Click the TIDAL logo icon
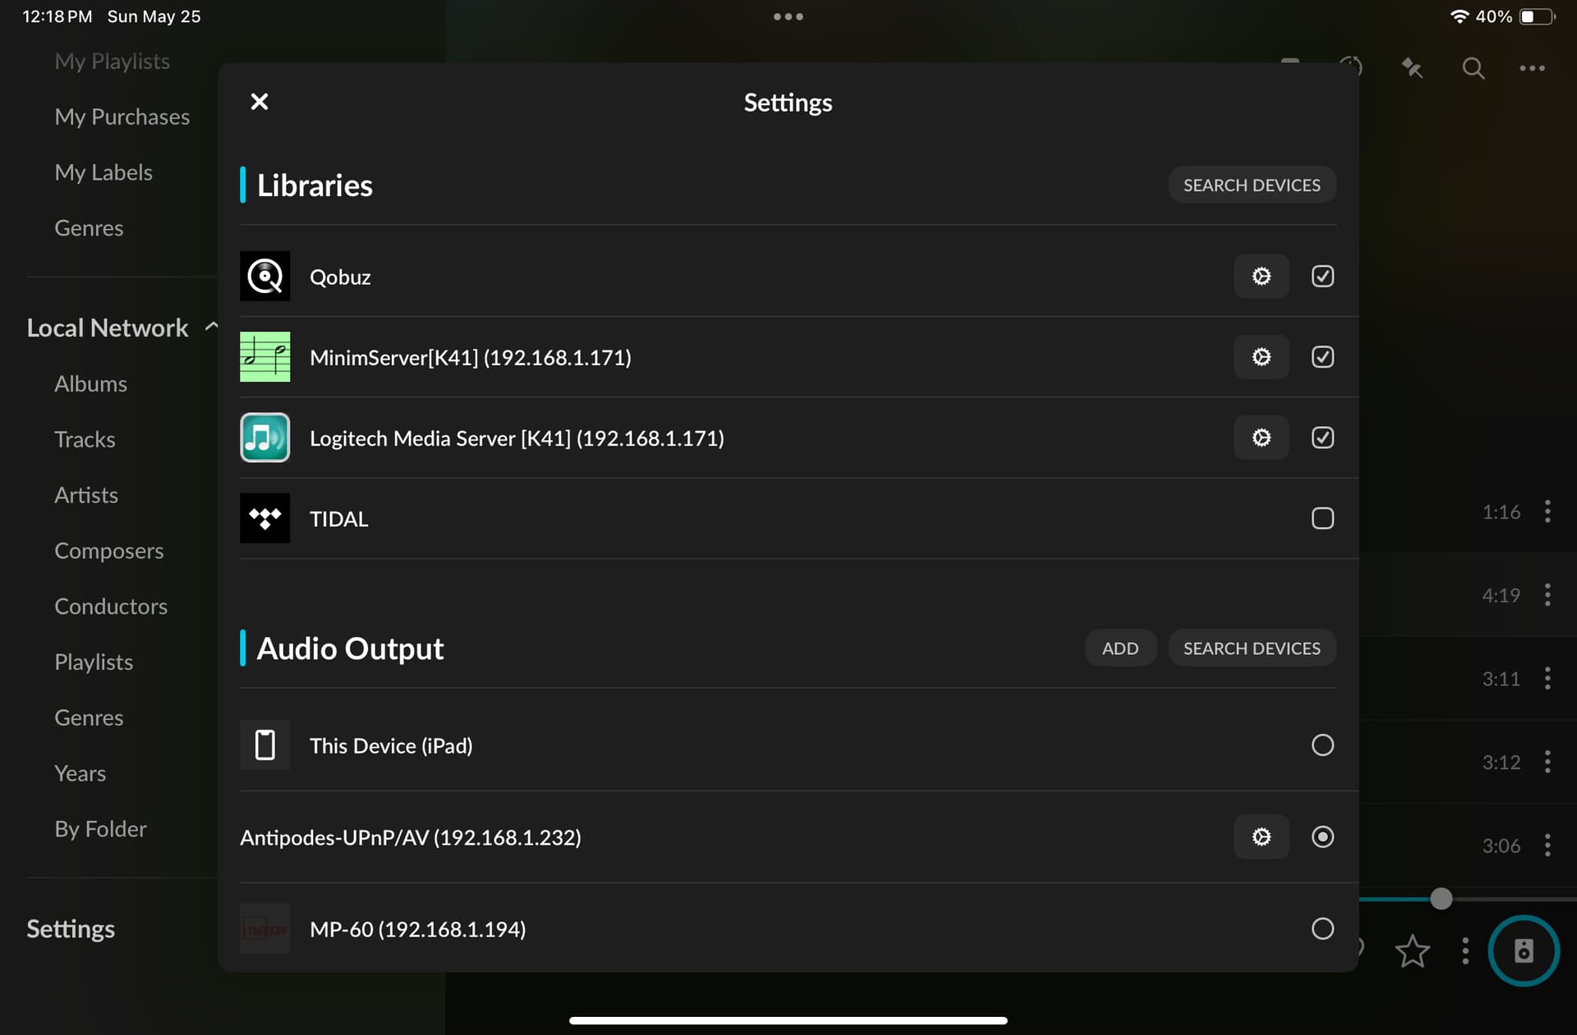 coord(264,518)
